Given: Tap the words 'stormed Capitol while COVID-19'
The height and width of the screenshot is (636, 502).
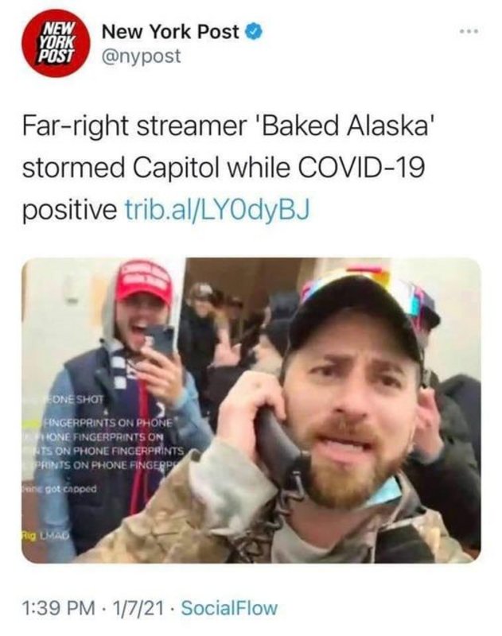Looking at the screenshot, I should pos(224,167).
